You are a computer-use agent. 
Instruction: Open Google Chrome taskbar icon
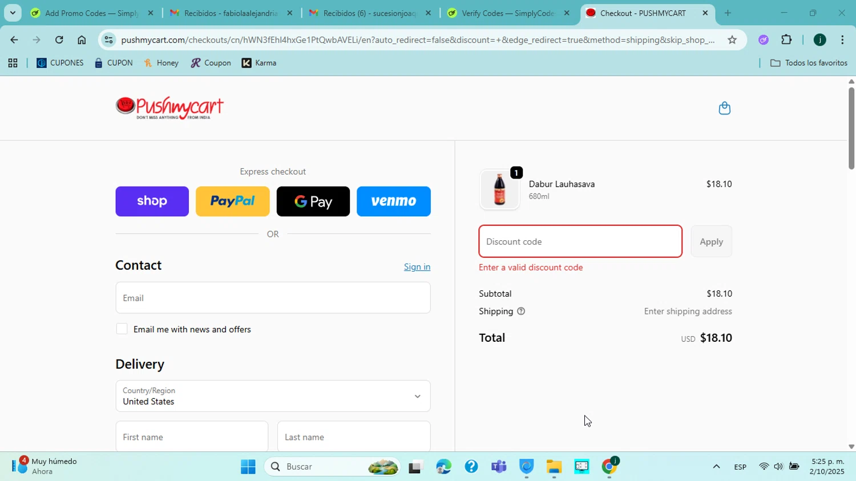pyautogui.click(x=609, y=467)
